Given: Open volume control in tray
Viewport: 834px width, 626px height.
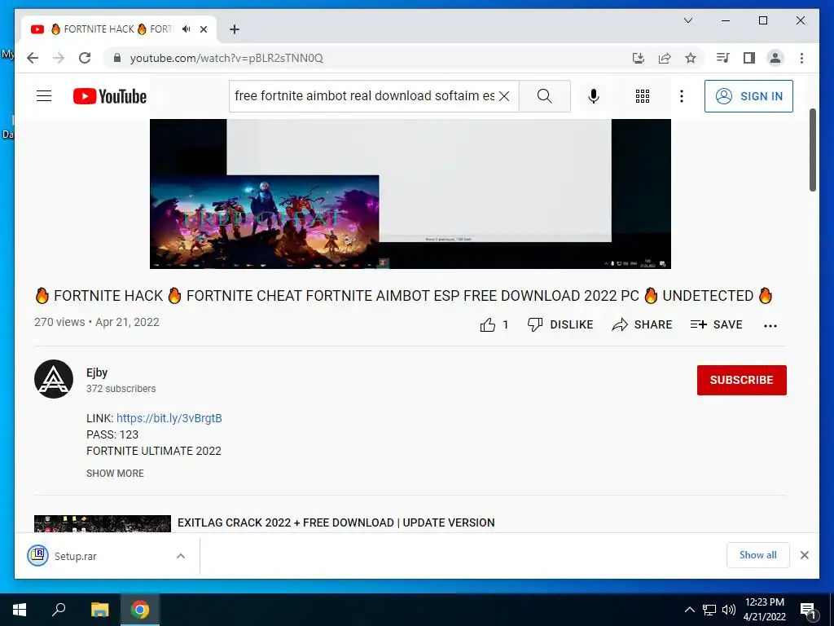Looking at the screenshot, I should coord(729,610).
